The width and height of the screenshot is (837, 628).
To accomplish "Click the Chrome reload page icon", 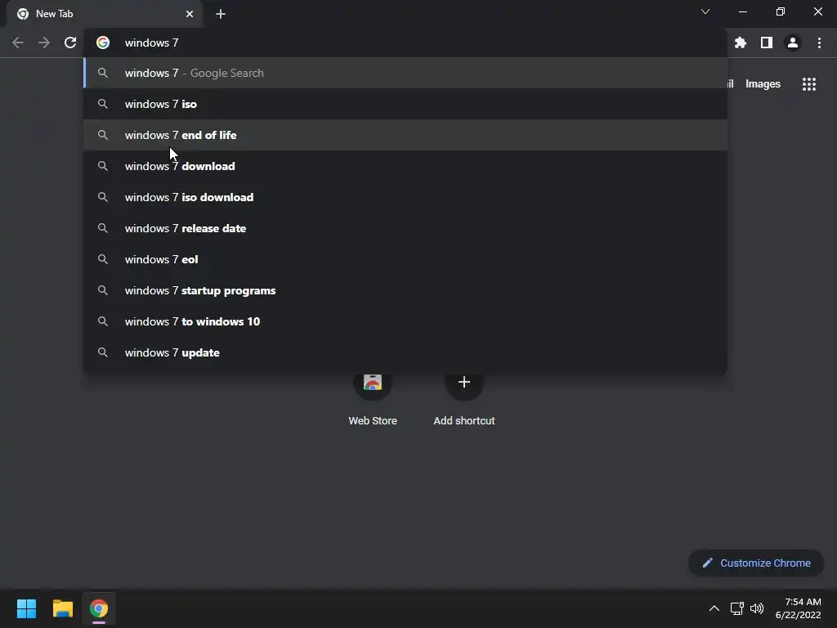I will click(70, 43).
